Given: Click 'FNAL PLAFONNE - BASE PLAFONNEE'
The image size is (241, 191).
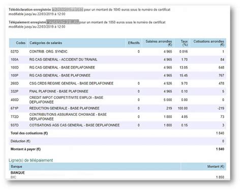Looking at the screenshot, I should pos(59,91).
